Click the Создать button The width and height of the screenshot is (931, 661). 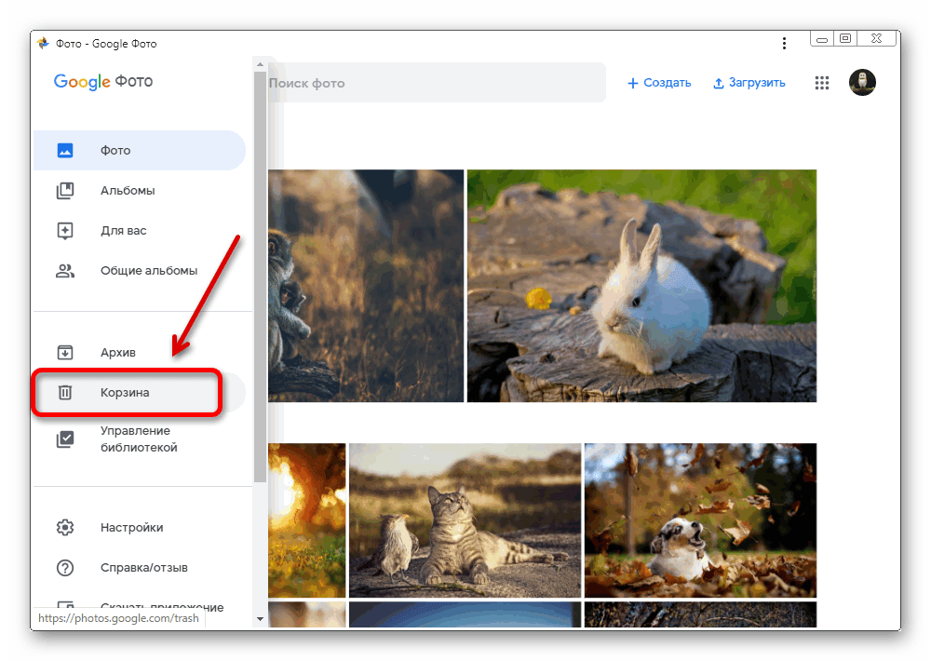click(x=659, y=83)
